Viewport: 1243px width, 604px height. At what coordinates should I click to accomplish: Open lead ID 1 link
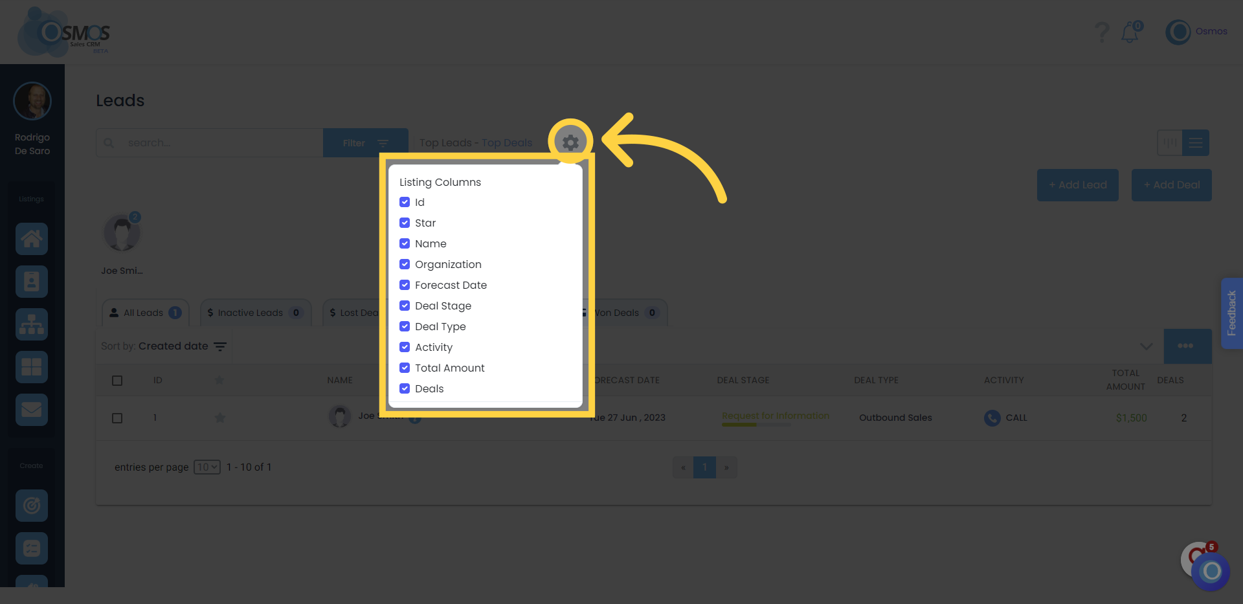click(155, 418)
